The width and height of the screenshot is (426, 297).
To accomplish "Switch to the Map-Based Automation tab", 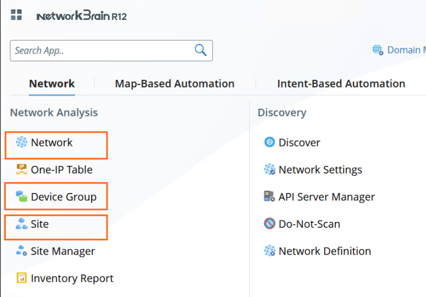I will pos(175,84).
